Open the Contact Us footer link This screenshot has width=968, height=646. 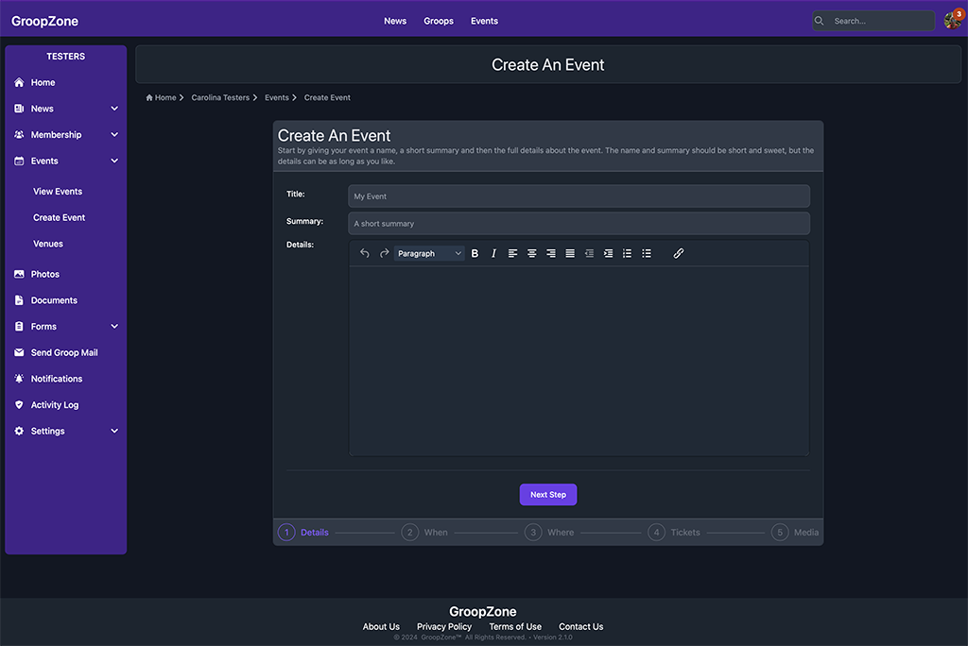coord(581,627)
